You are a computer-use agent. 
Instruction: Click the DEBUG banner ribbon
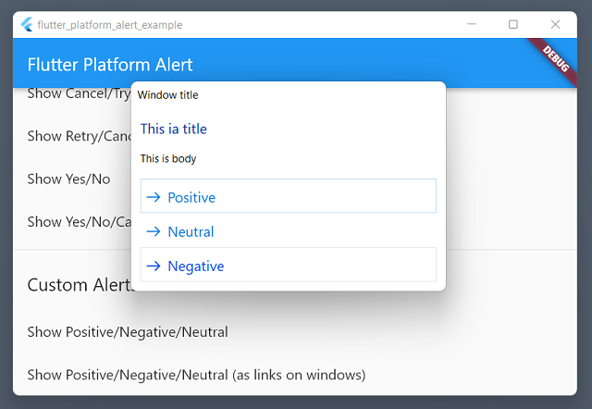[555, 59]
